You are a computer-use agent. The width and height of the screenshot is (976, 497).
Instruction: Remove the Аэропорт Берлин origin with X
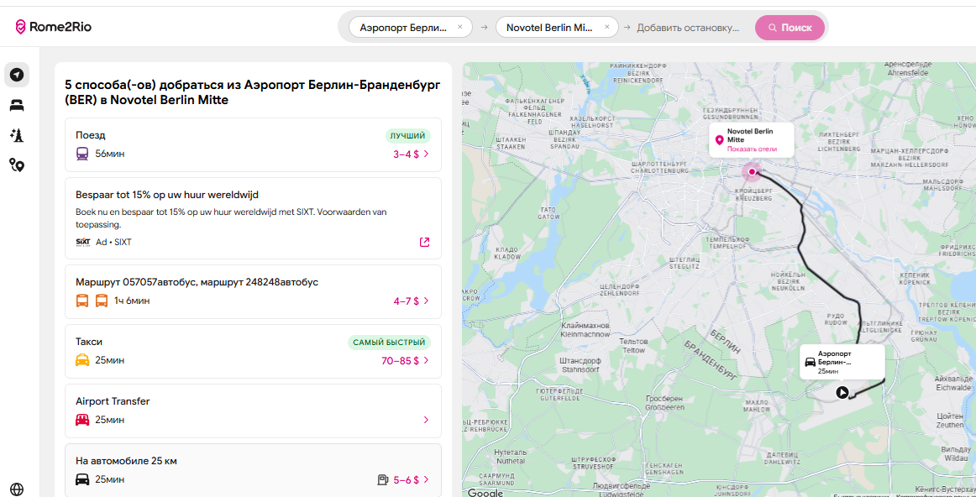pos(460,28)
